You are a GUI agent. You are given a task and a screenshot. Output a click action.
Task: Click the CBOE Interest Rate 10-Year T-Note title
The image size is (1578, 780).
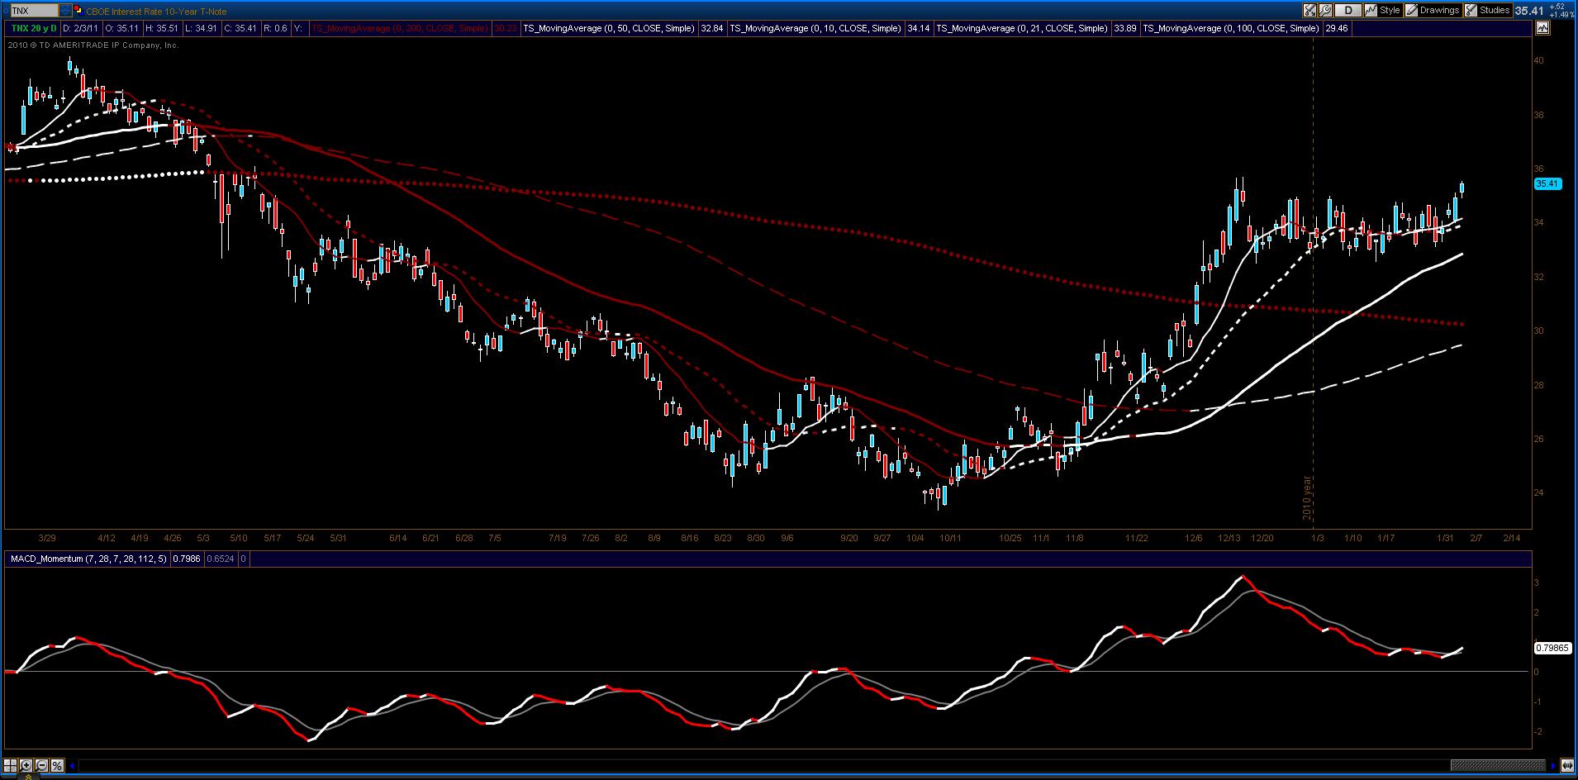pos(156,12)
